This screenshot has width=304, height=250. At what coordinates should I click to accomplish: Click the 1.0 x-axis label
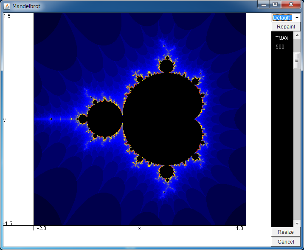[x=239, y=228]
